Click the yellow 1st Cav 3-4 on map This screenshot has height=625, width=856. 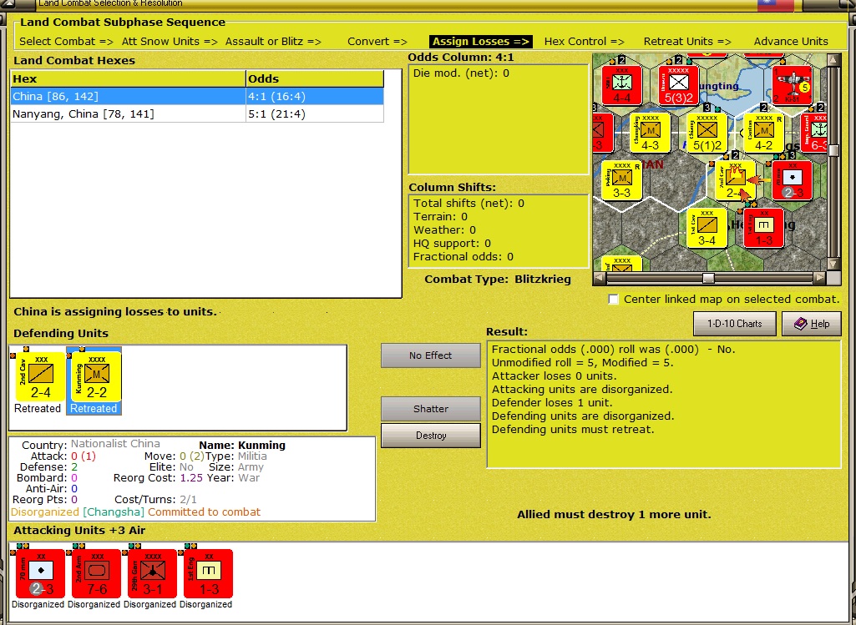[707, 228]
